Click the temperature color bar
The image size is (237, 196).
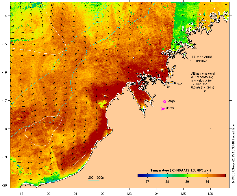pos(182,175)
